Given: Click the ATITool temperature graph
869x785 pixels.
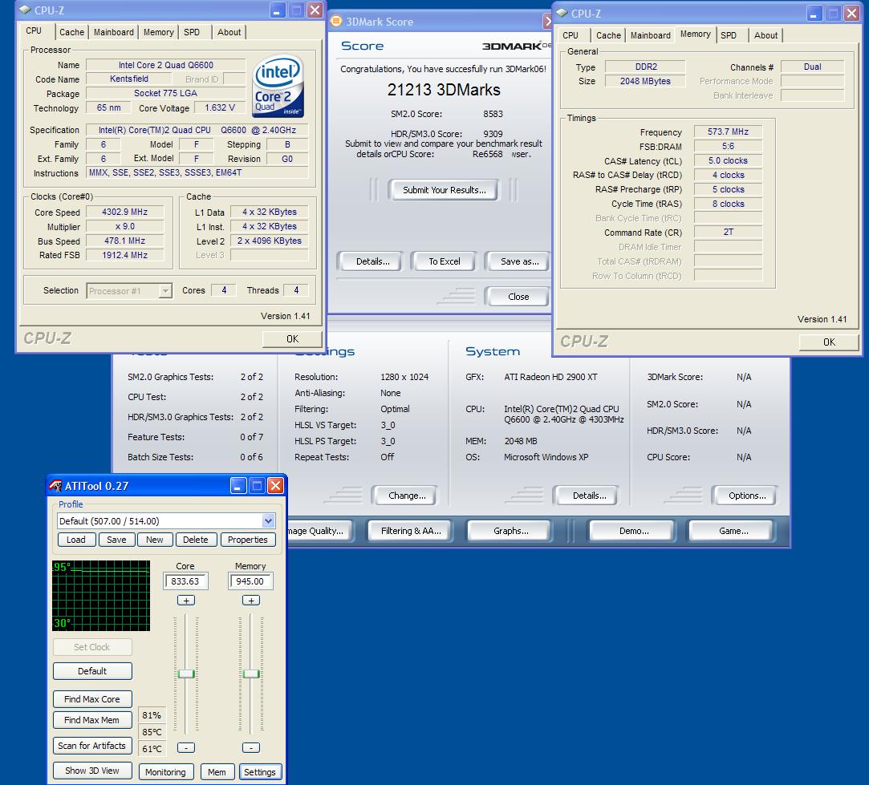Looking at the screenshot, I should pos(101,596).
